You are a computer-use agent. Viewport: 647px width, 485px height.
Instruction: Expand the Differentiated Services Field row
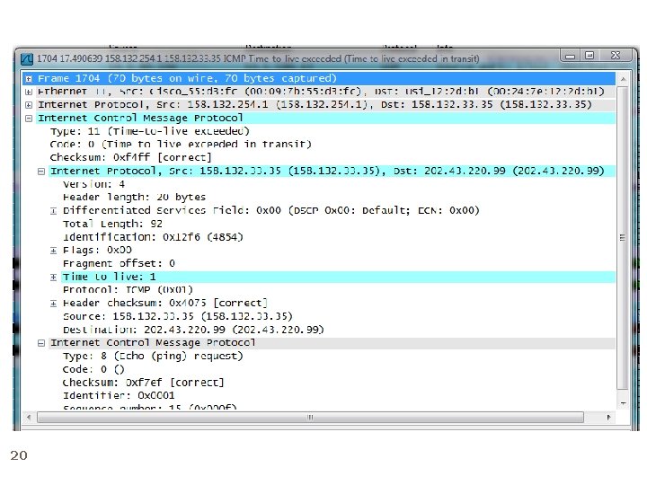(53, 211)
